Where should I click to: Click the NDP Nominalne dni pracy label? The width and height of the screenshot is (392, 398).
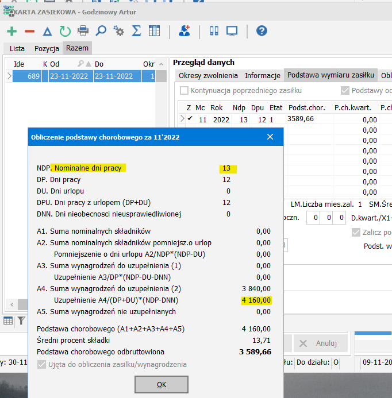pyautogui.click(x=79, y=168)
